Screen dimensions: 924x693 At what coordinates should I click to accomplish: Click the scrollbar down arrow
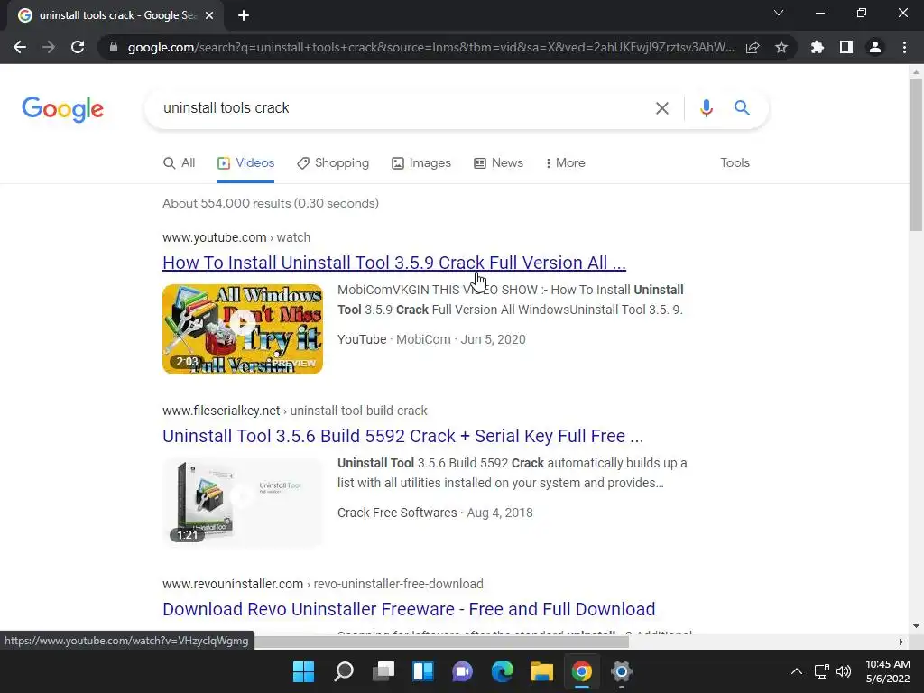coord(916,626)
